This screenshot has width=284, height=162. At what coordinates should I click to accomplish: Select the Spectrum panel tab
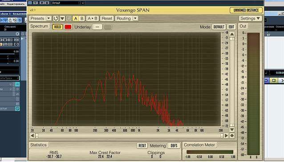39,26
